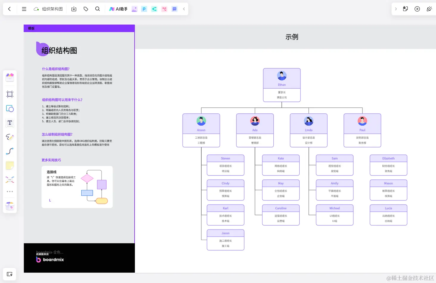Open the search function in the toolbar
Image resolution: width=436 pixels, height=283 pixels.
tap(97, 9)
